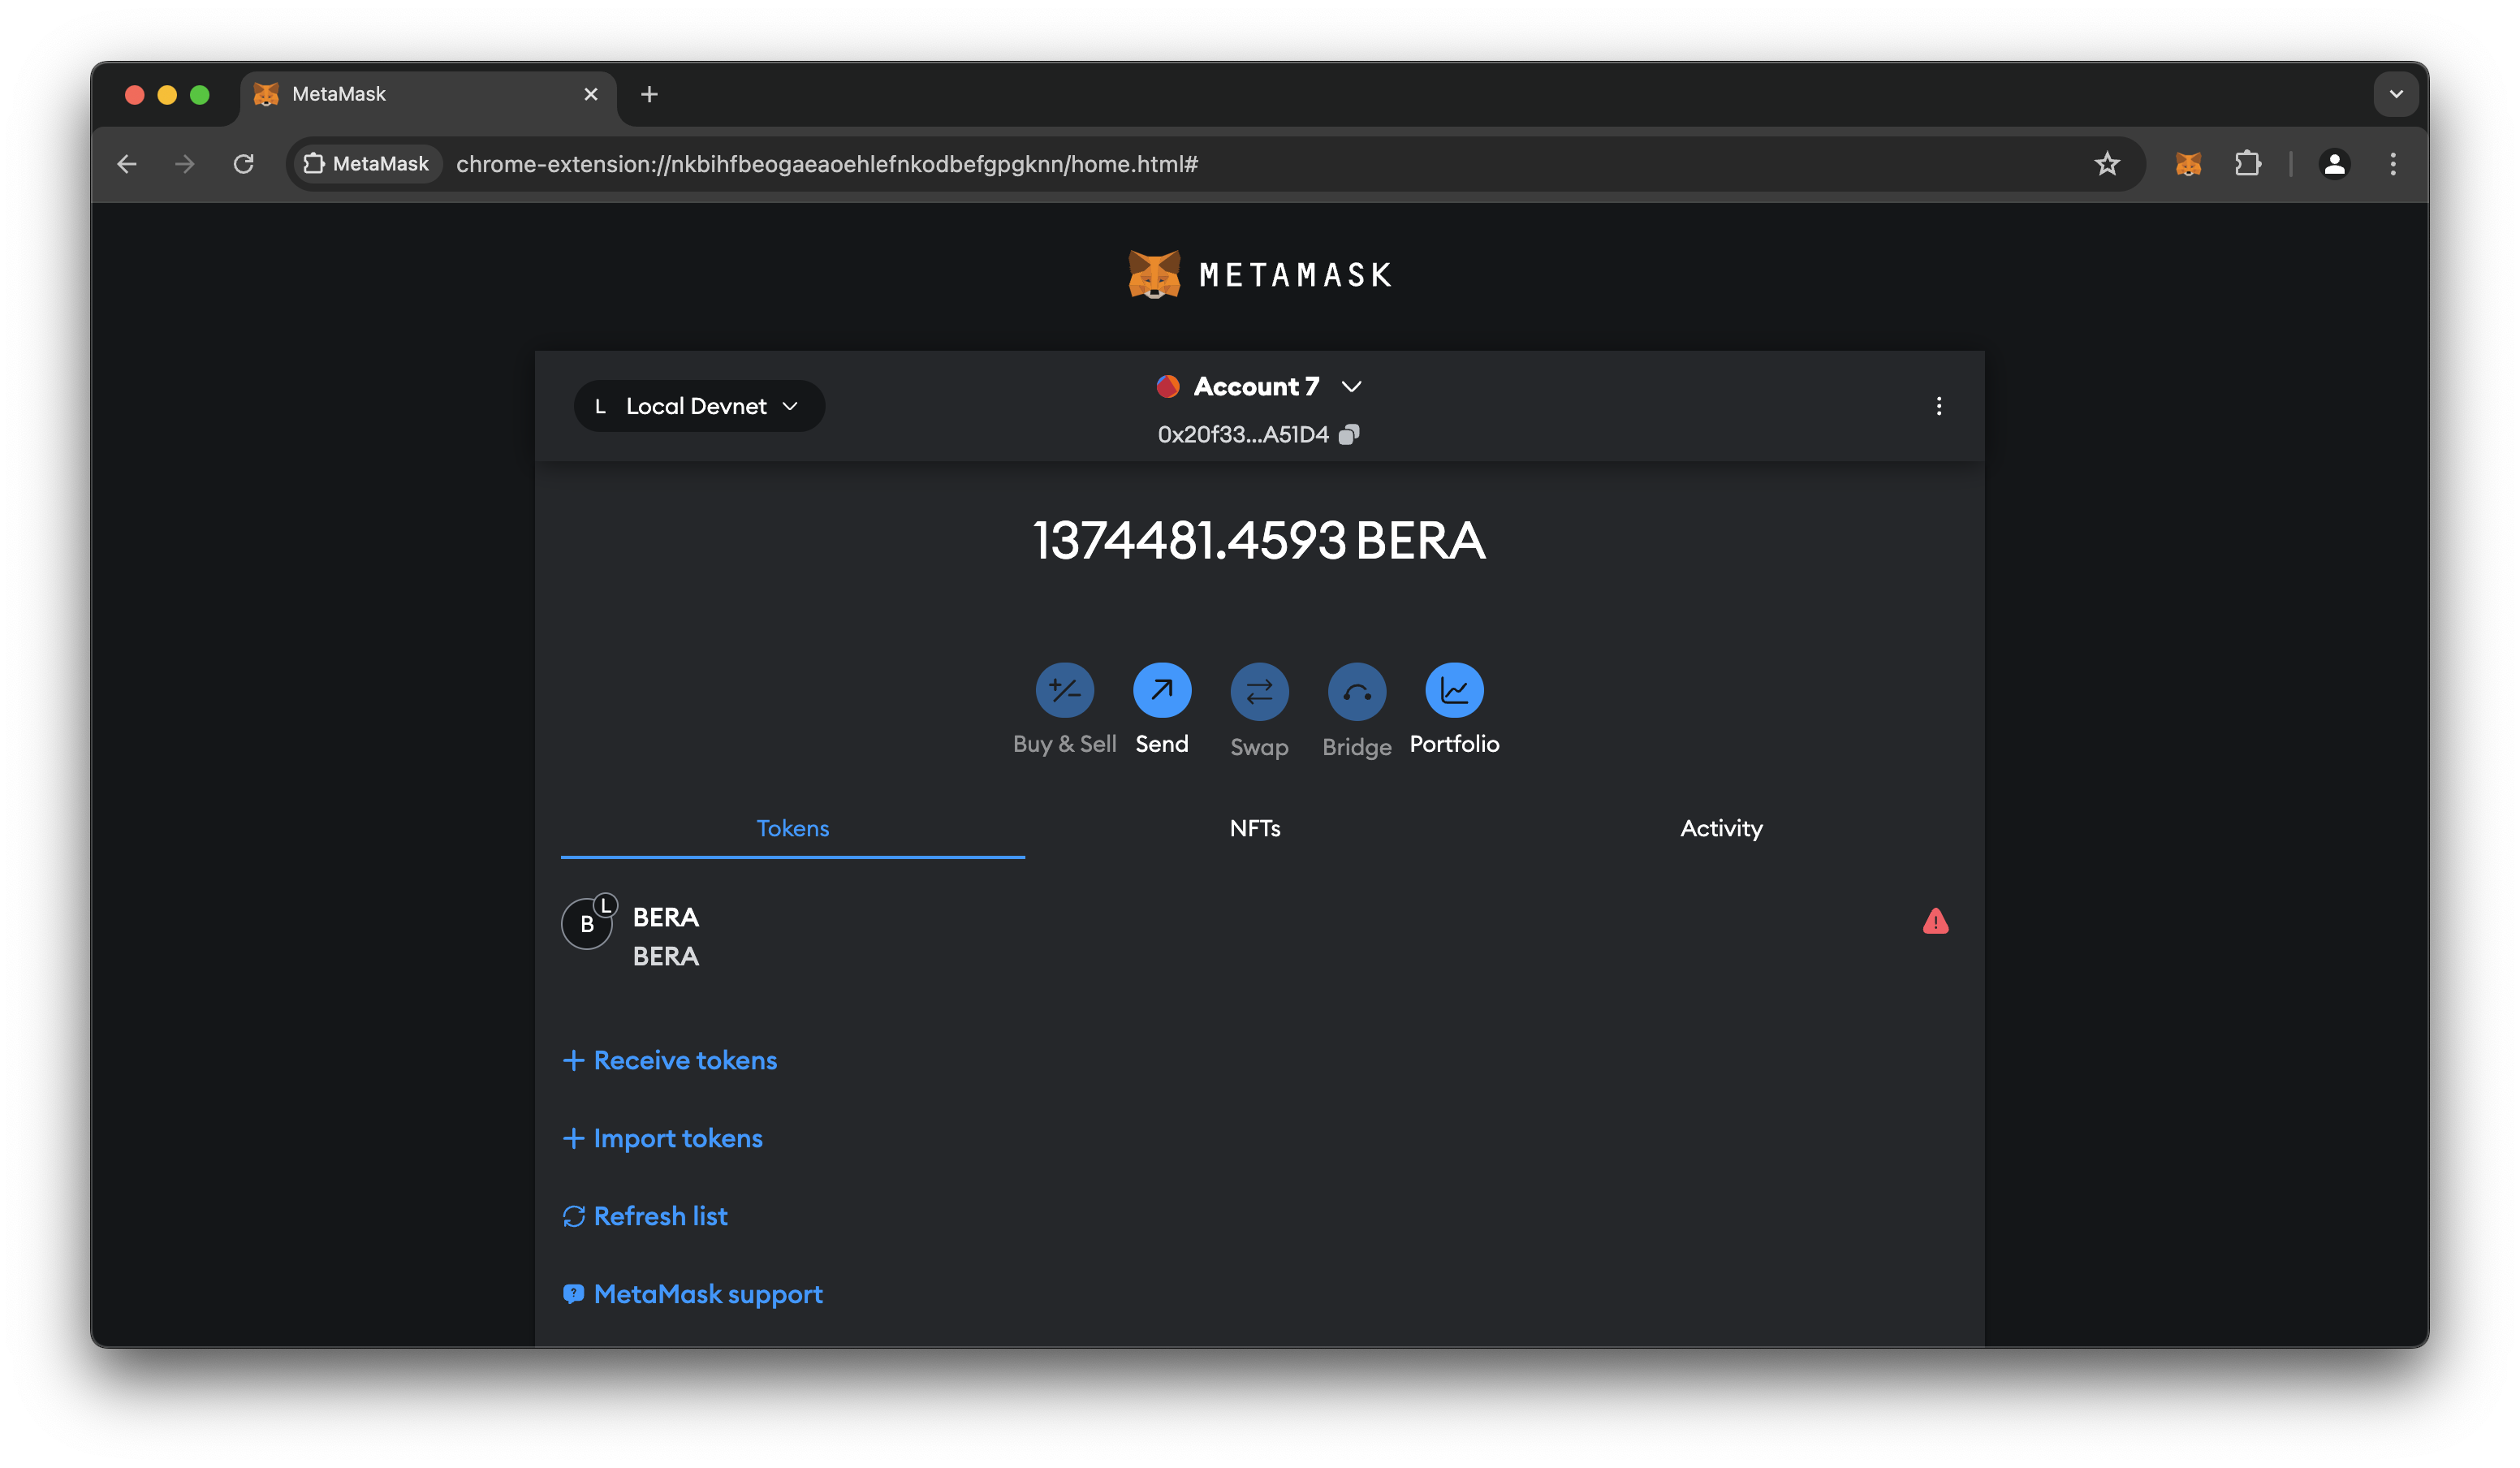Image resolution: width=2520 pixels, height=1468 pixels.
Task: Click Refresh list to update tokens
Action: [x=645, y=1215]
